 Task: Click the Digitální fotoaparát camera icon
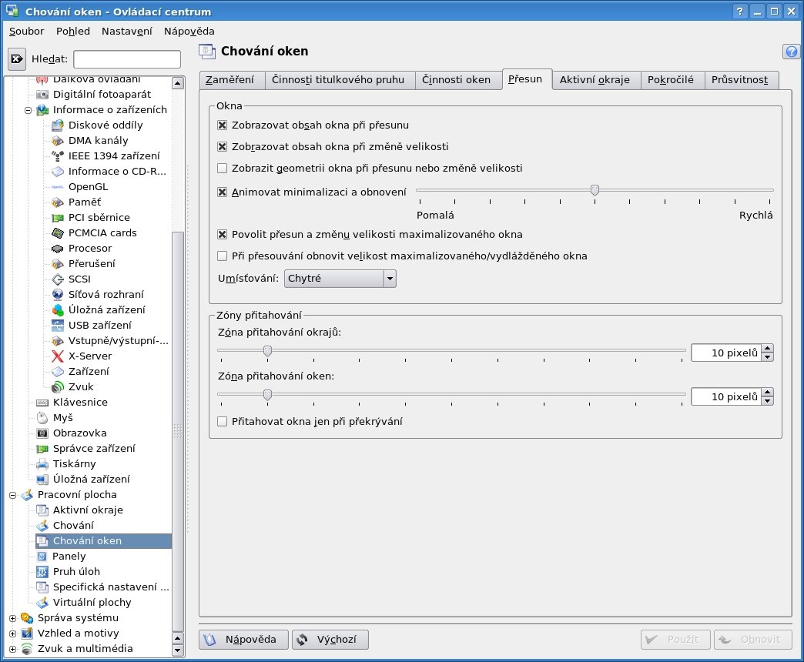(x=42, y=94)
